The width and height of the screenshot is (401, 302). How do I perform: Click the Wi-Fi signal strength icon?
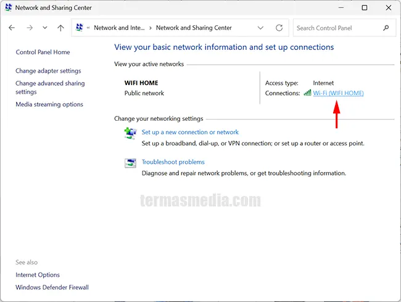307,92
